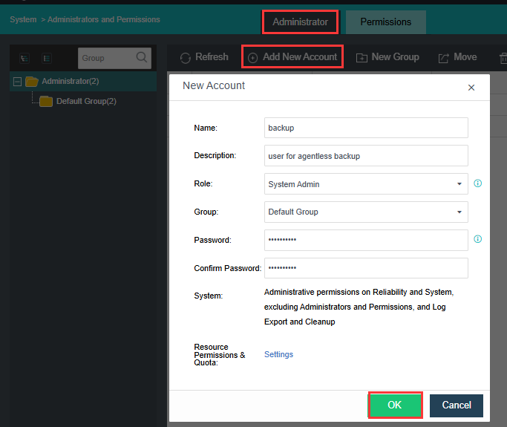Switch to the Permissions tab
Viewport: 507px width, 427px height.
tap(385, 22)
